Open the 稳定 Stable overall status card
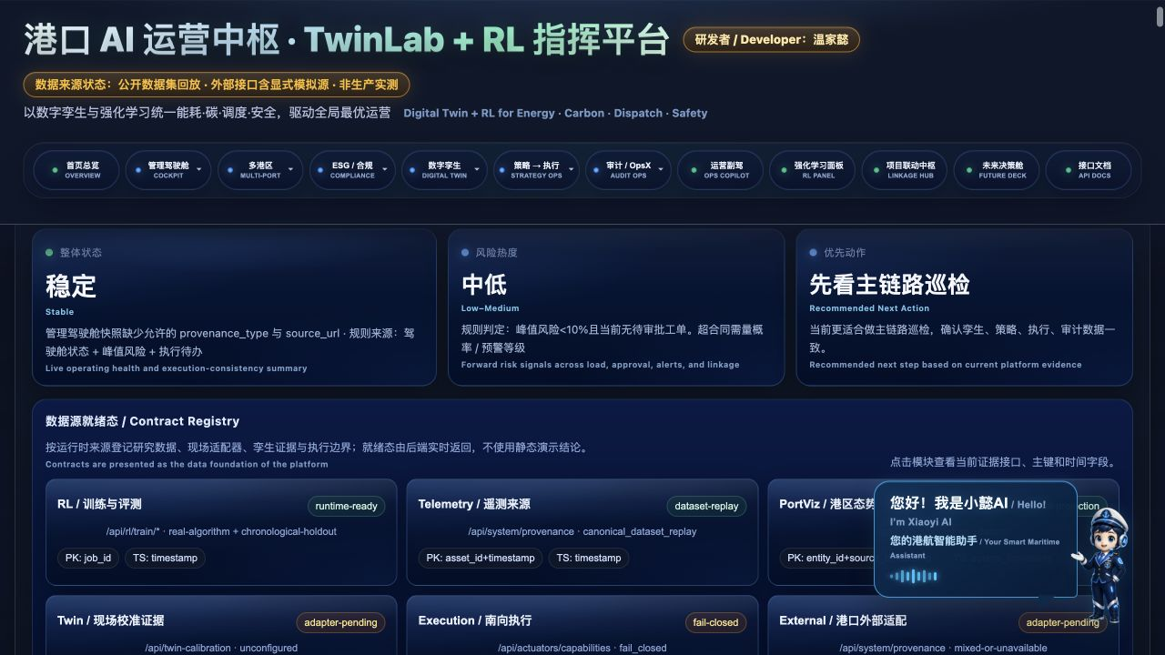The height and width of the screenshot is (655, 1165). pyautogui.click(x=235, y=307)
